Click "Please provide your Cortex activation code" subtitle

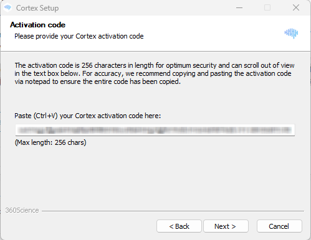(79, 36)
